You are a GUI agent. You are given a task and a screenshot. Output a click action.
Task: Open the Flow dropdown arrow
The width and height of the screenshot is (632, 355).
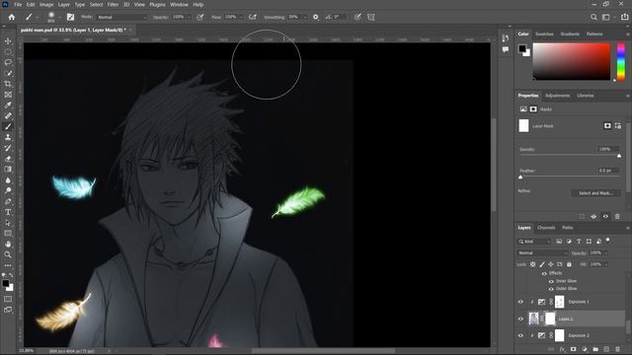[241, 18]
